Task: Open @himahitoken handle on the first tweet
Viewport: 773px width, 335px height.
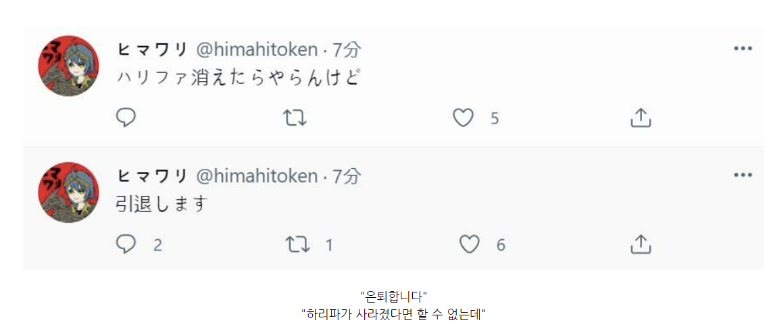Action: point(256,49)
